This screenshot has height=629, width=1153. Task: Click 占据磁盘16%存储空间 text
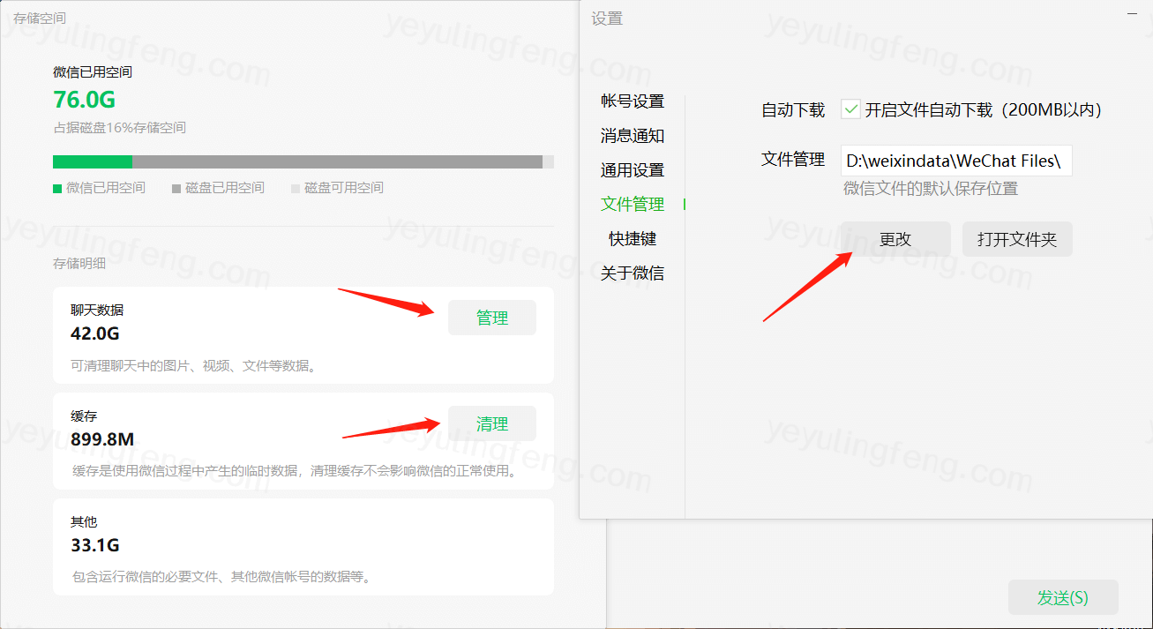click(119, 128)
